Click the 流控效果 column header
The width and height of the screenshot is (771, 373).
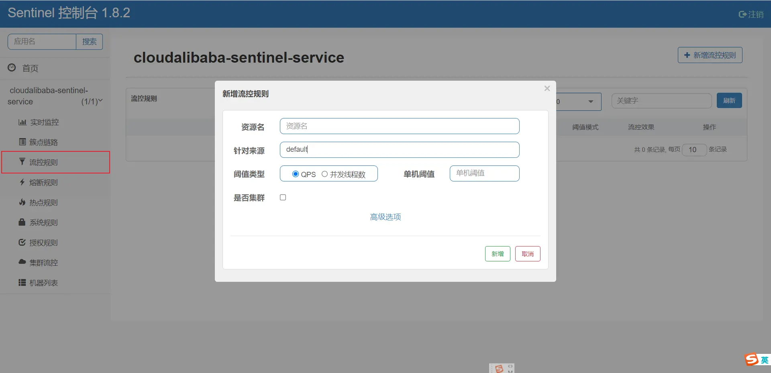(641, 127)
